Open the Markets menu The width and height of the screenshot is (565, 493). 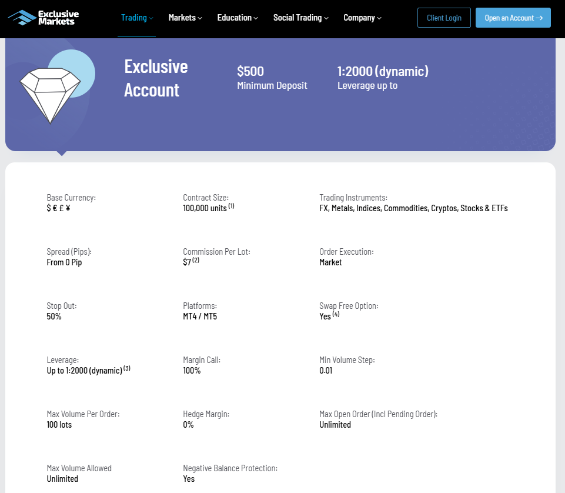tap(185, 18)
